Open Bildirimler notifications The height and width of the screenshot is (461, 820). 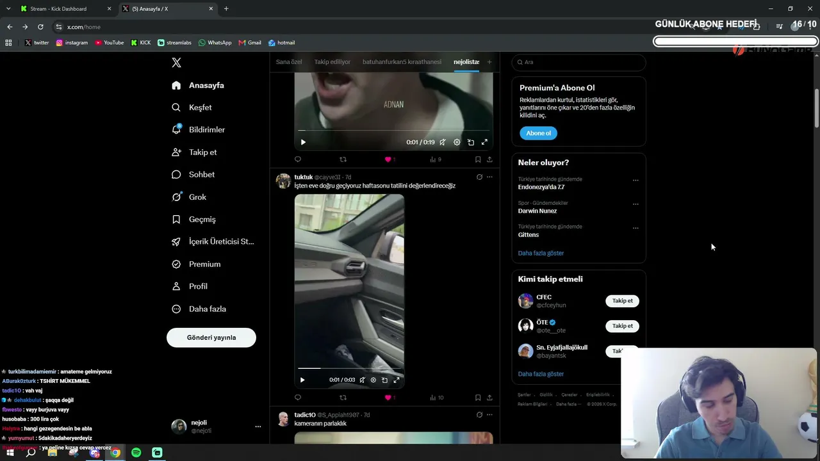pos(198,129)
